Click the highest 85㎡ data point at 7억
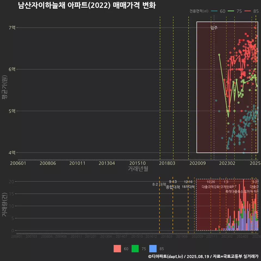This screenshot has height=261, width=261. (255, 28)
